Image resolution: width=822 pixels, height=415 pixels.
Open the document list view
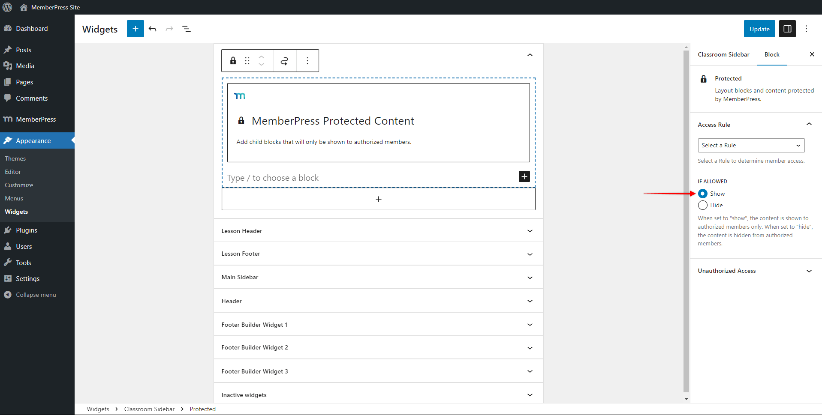coord(187,29)
